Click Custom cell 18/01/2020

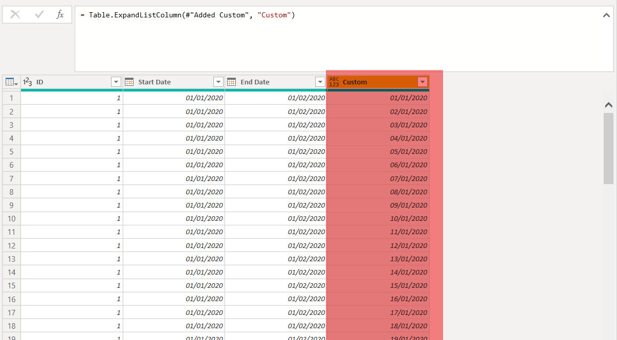point(378,326)
